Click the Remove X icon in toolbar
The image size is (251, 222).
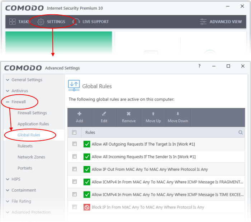click(x=129, y=114)
